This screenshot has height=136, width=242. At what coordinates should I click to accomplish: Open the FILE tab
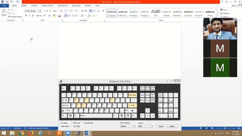pyautogui.click(x=5, y=6)
